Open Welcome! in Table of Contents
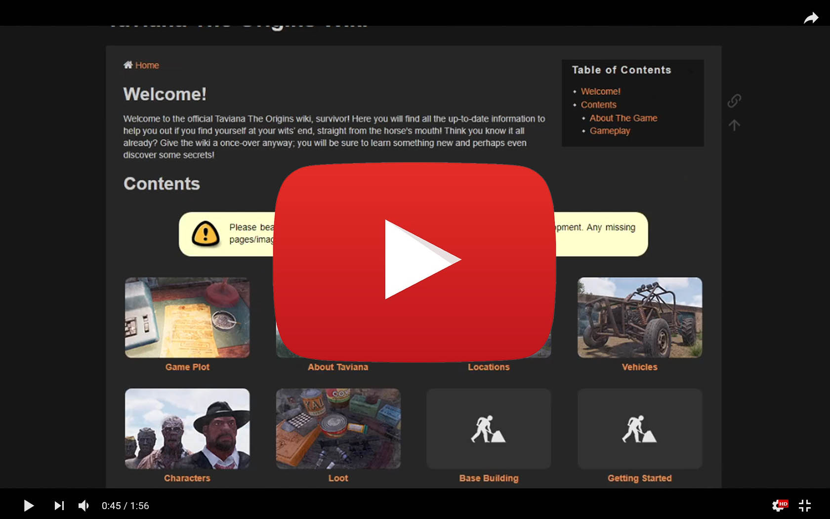 tap(600, 91)
